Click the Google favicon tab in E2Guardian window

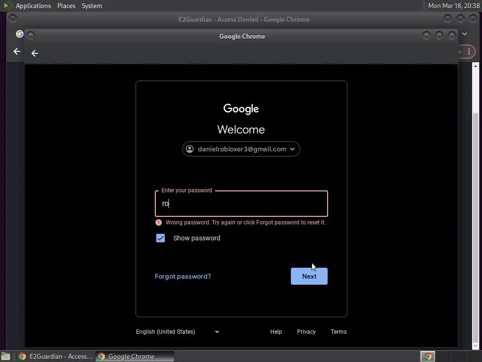[x=20, y=34]
